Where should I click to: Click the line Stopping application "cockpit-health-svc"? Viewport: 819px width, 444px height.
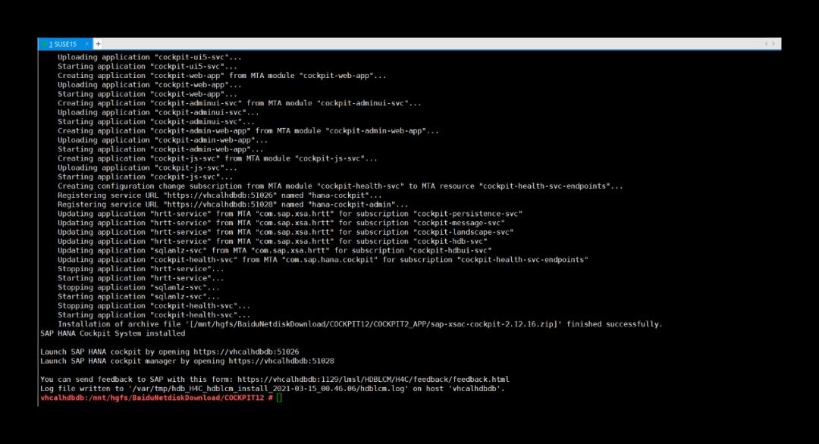pyautogui.click(x=154, y=306)
